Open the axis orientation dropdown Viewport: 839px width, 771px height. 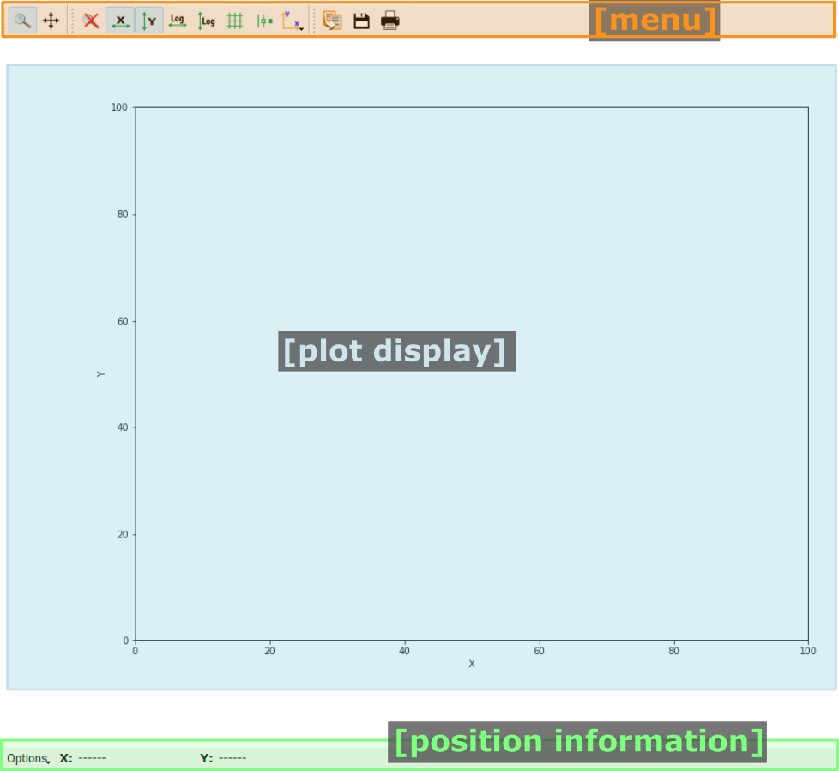coord(293,21)
